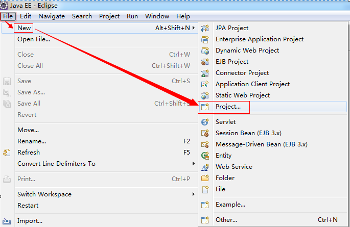Image resolution: width=350 pixels, height=227 pixels.
Task: Click the Save As floppy icon
Action: pos(7,92)
